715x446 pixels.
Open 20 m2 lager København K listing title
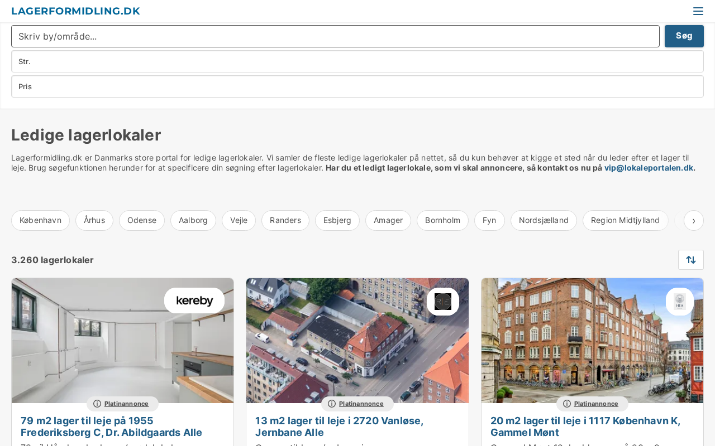click(585, 426)
